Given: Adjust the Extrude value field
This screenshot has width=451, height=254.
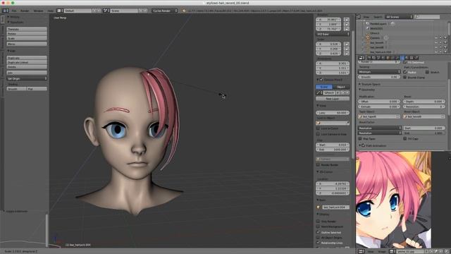Looking at the screenshot, I should click(379, 107).
